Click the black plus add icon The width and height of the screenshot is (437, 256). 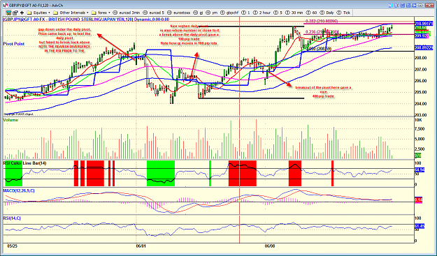(22, 13)
